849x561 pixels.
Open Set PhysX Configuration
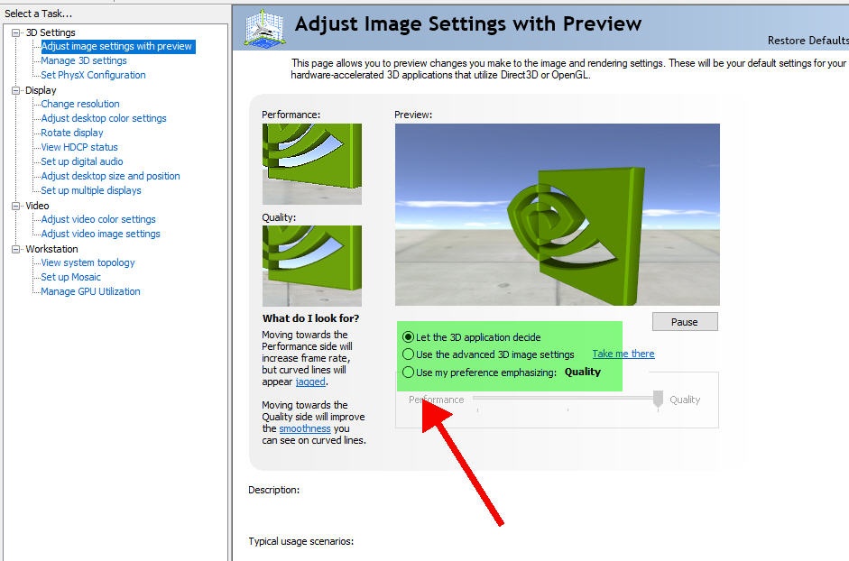93,75
